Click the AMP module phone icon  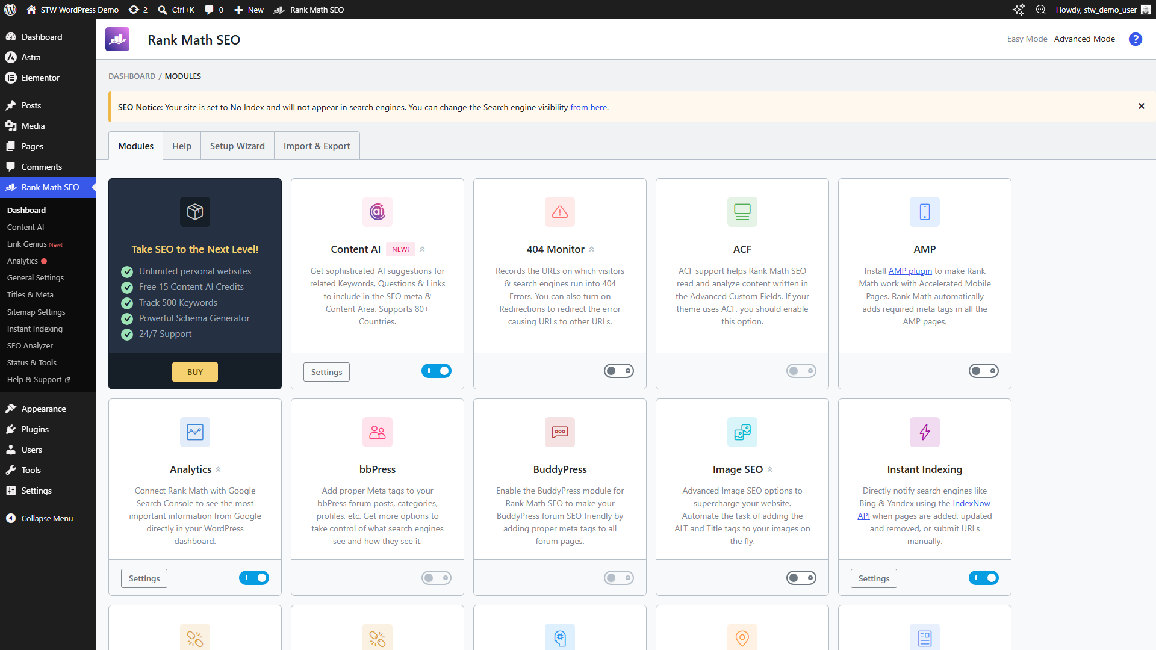pyautogui.click(x=925, y=212)
